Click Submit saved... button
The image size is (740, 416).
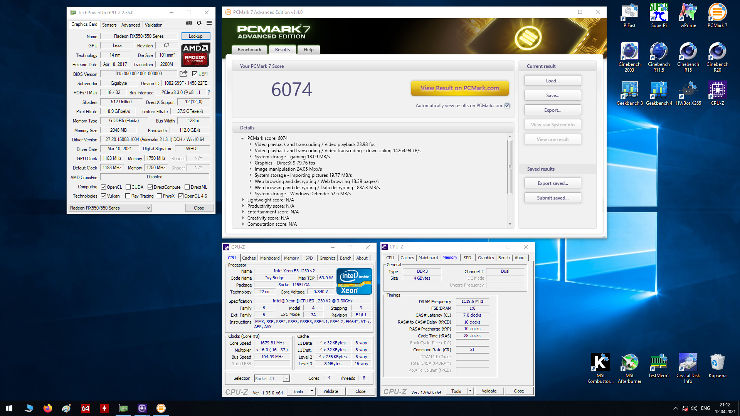tap(553, 198)
